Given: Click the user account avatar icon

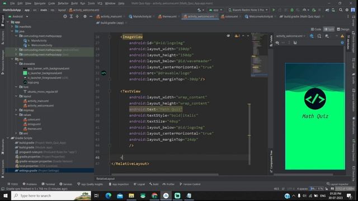Looking at the screenshot, I should click(353, 10).
